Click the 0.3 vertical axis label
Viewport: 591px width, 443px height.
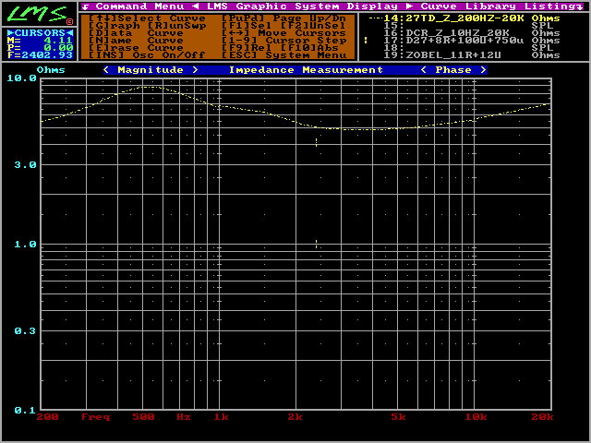pos(25,330)
